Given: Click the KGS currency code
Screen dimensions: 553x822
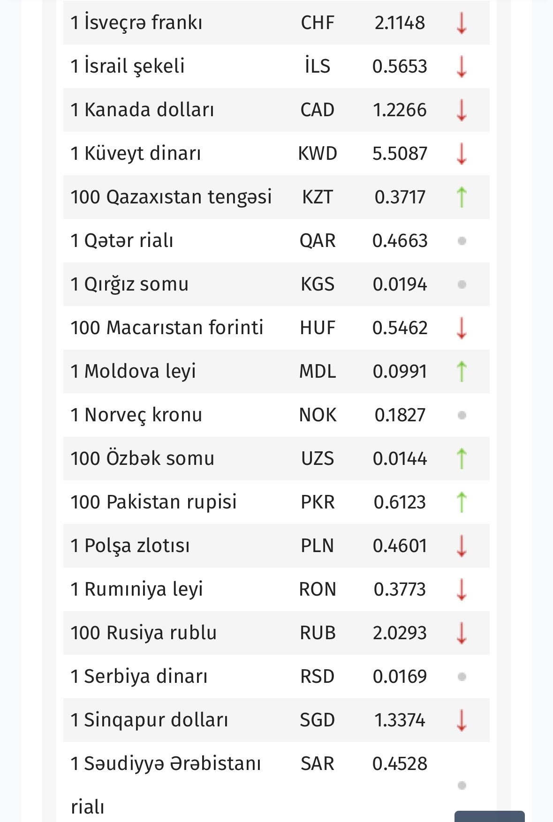Looking at the screenshot, I should [x=318, y=284].
